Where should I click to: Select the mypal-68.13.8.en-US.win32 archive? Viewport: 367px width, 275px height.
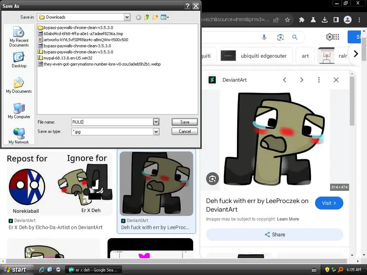coord(65,58)
